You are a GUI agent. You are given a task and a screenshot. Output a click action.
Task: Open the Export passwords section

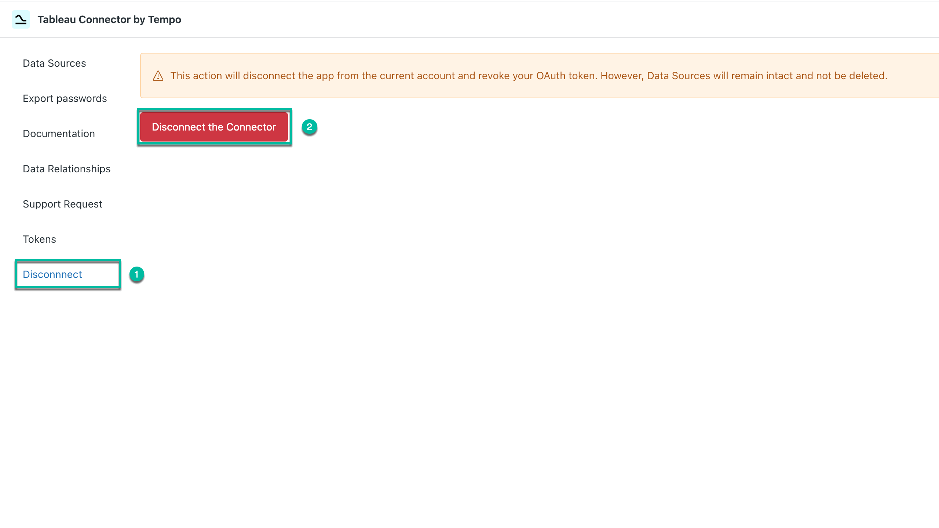click(x=65, y=98)
